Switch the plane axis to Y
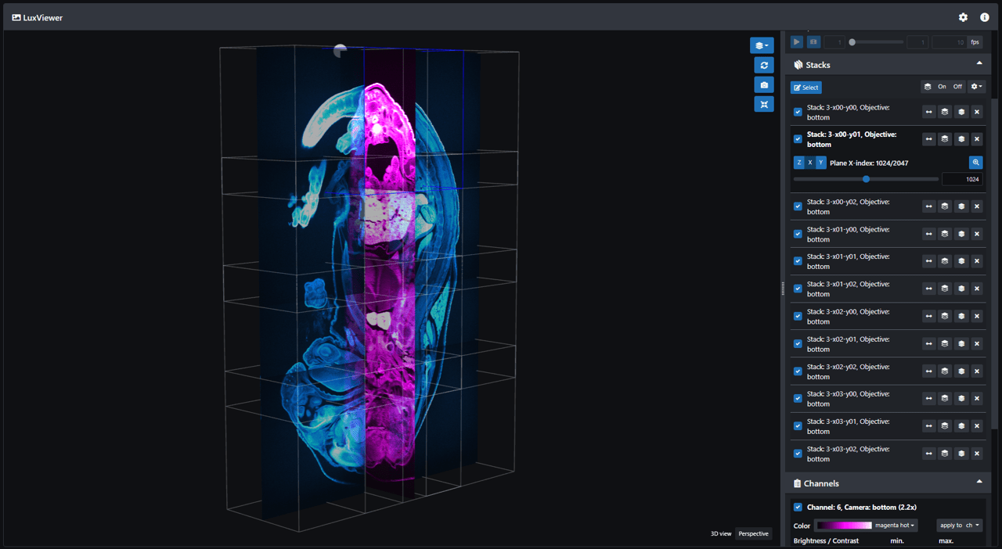 click(820, 163)
